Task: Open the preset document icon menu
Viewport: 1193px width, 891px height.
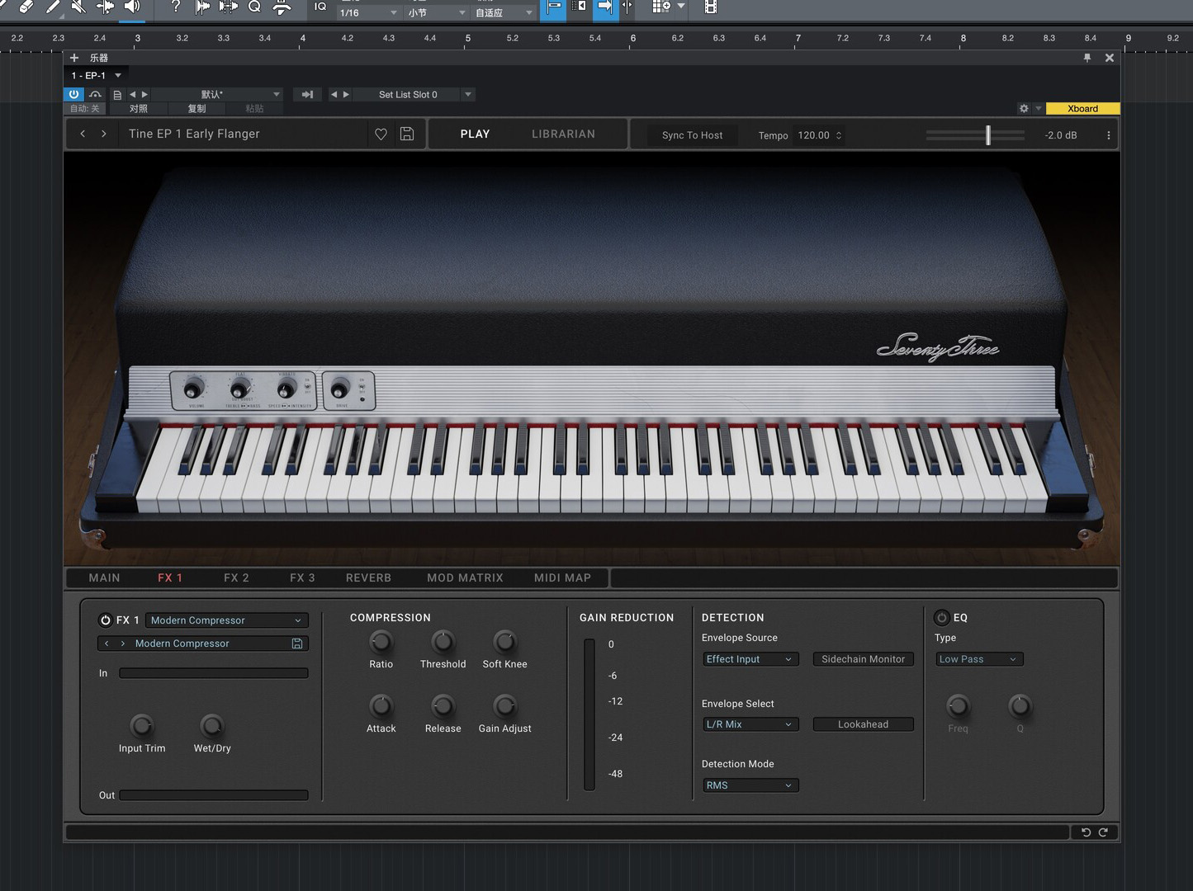Action: pyautogui.click(x=117, y=95)
